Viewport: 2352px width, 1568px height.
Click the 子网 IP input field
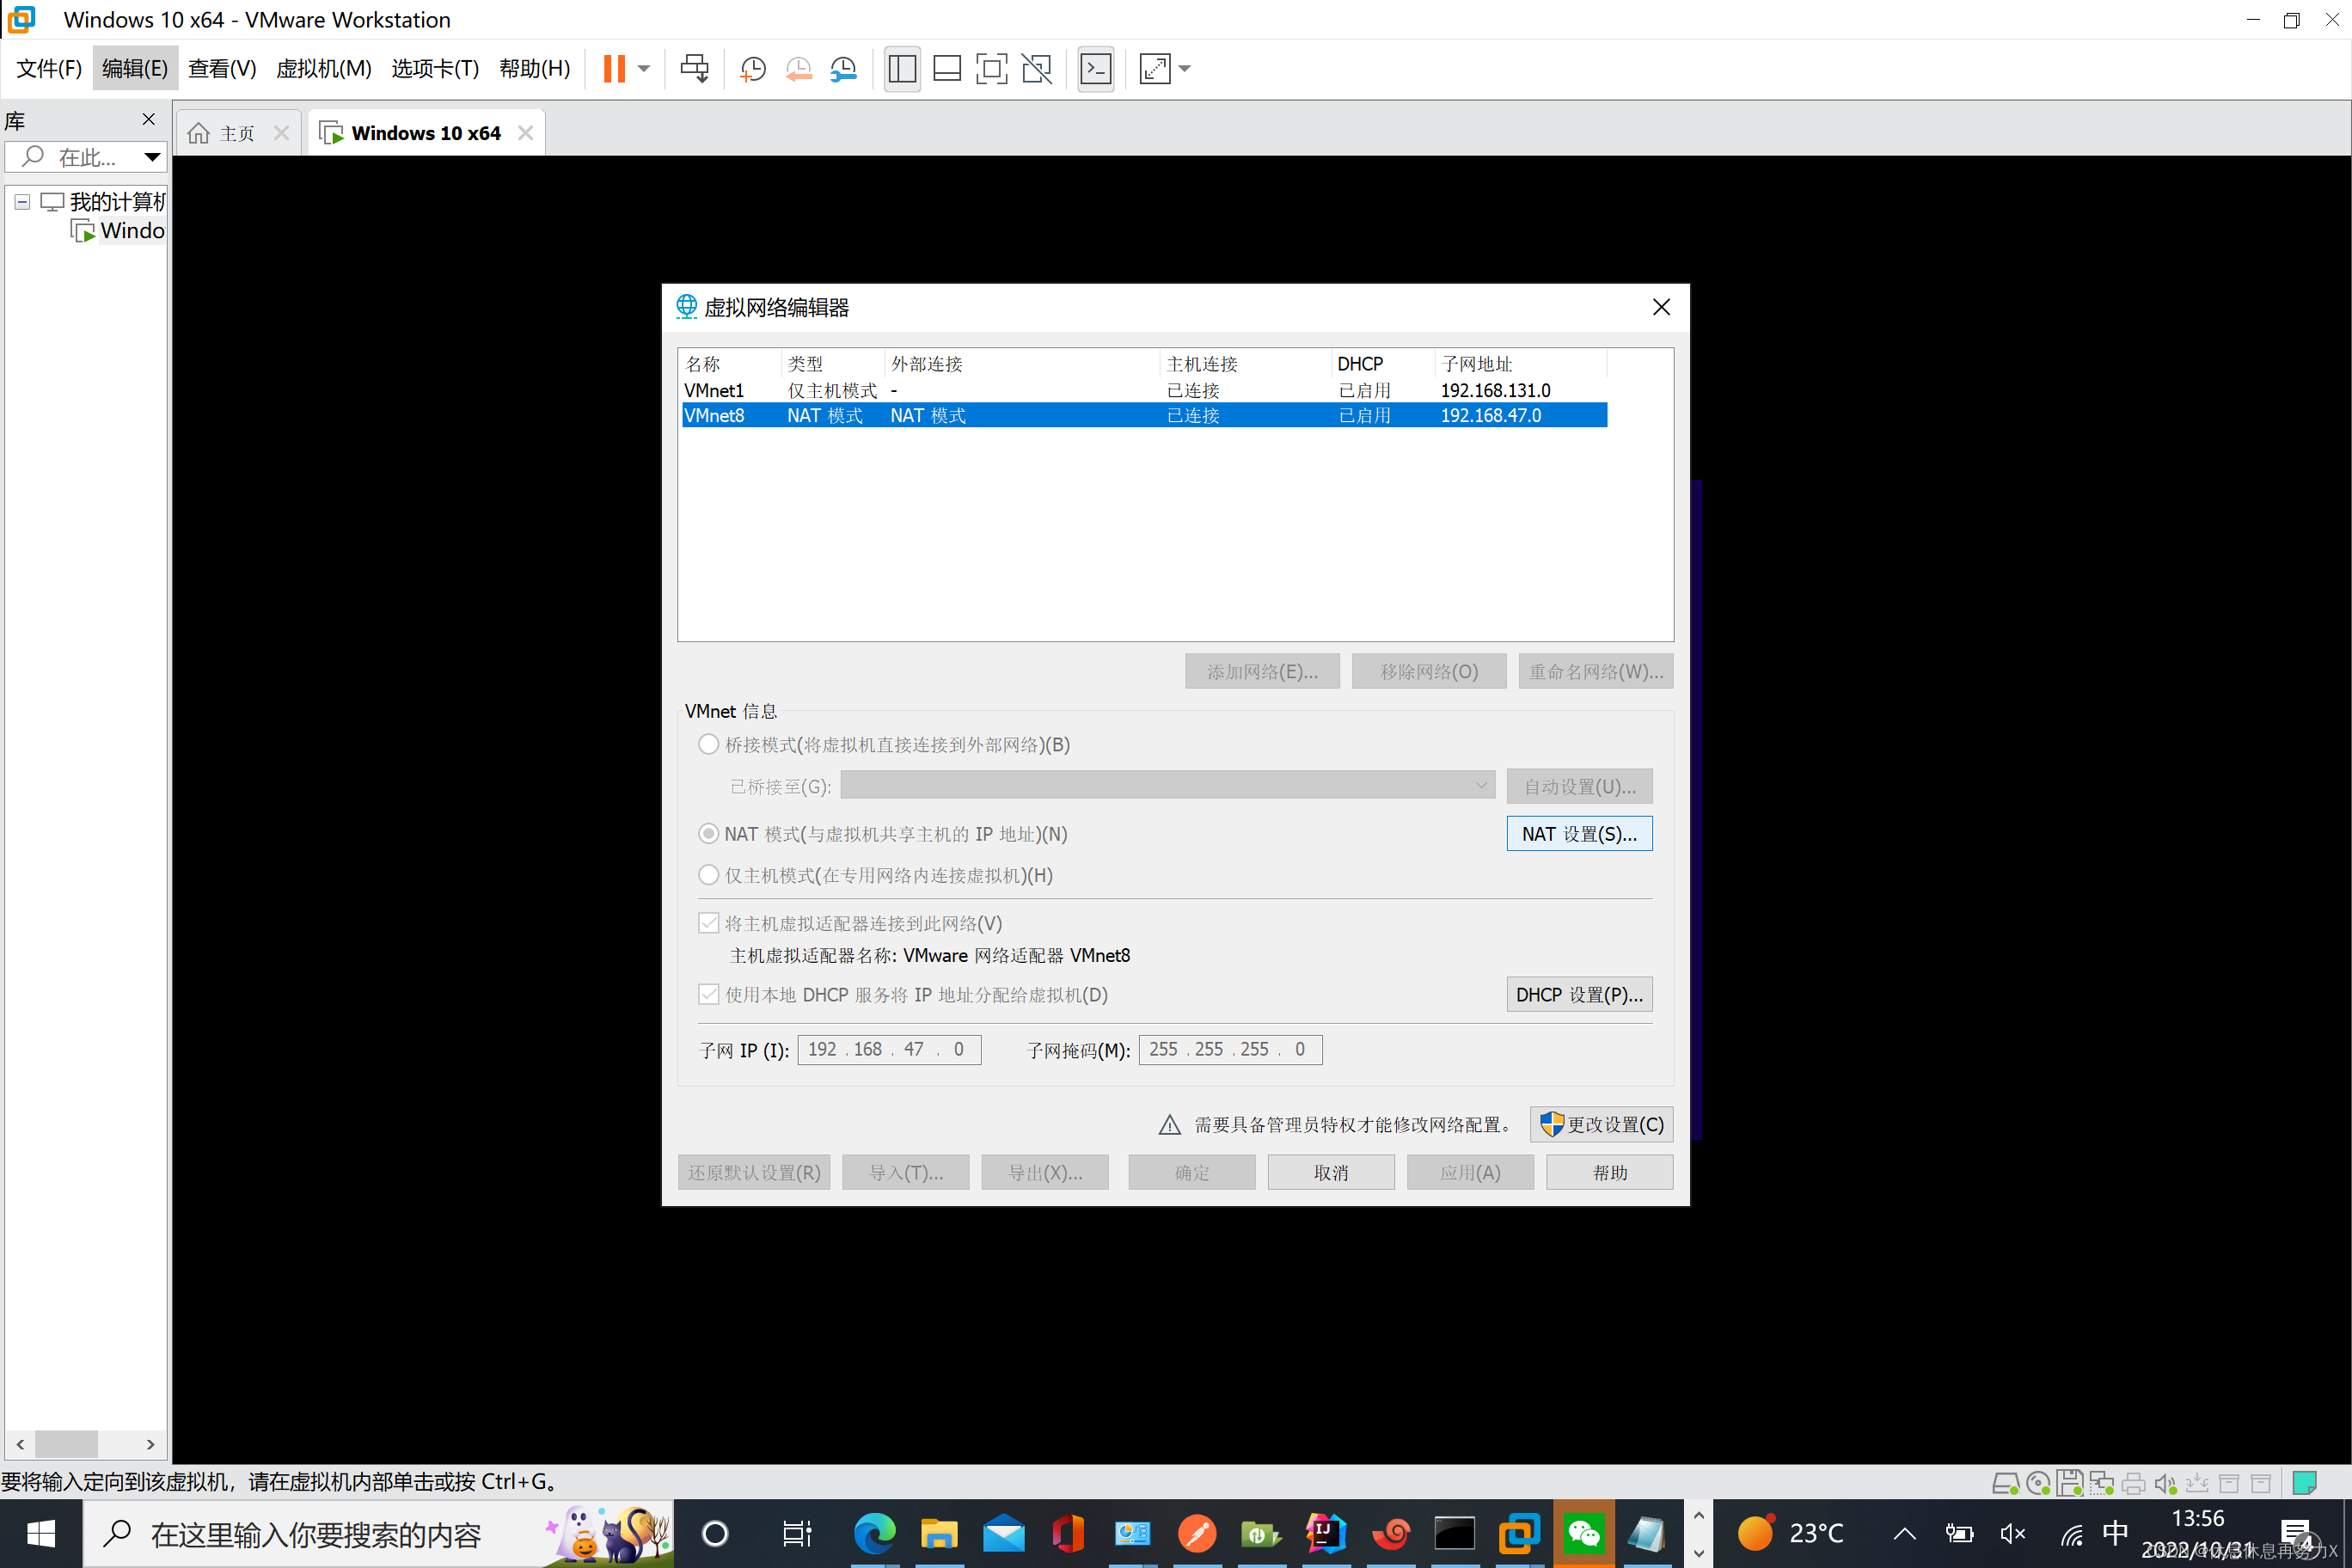coord(889,1050)
